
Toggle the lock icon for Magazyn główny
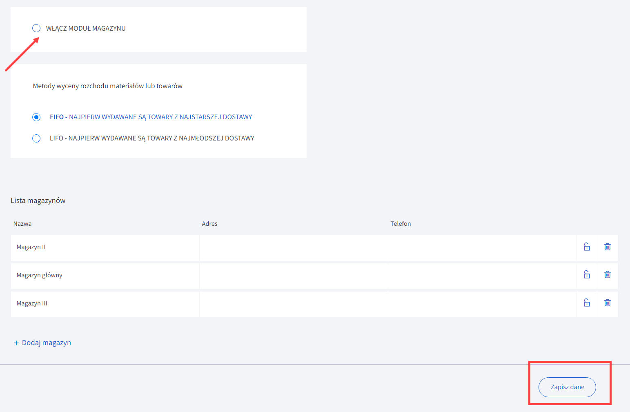pyautogui.click(x=587, y=274)
